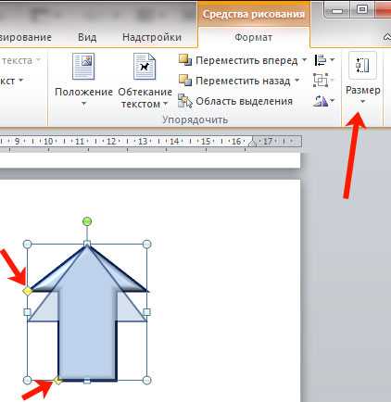Open the Положение position gallery icon
Image resolution: width=391 pixels, height=402 pixels.
click(x=83, y=67)
